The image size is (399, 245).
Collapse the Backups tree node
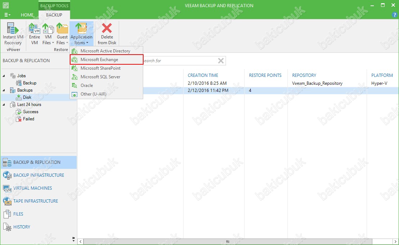pyautogui.click(x=4, y=90)
